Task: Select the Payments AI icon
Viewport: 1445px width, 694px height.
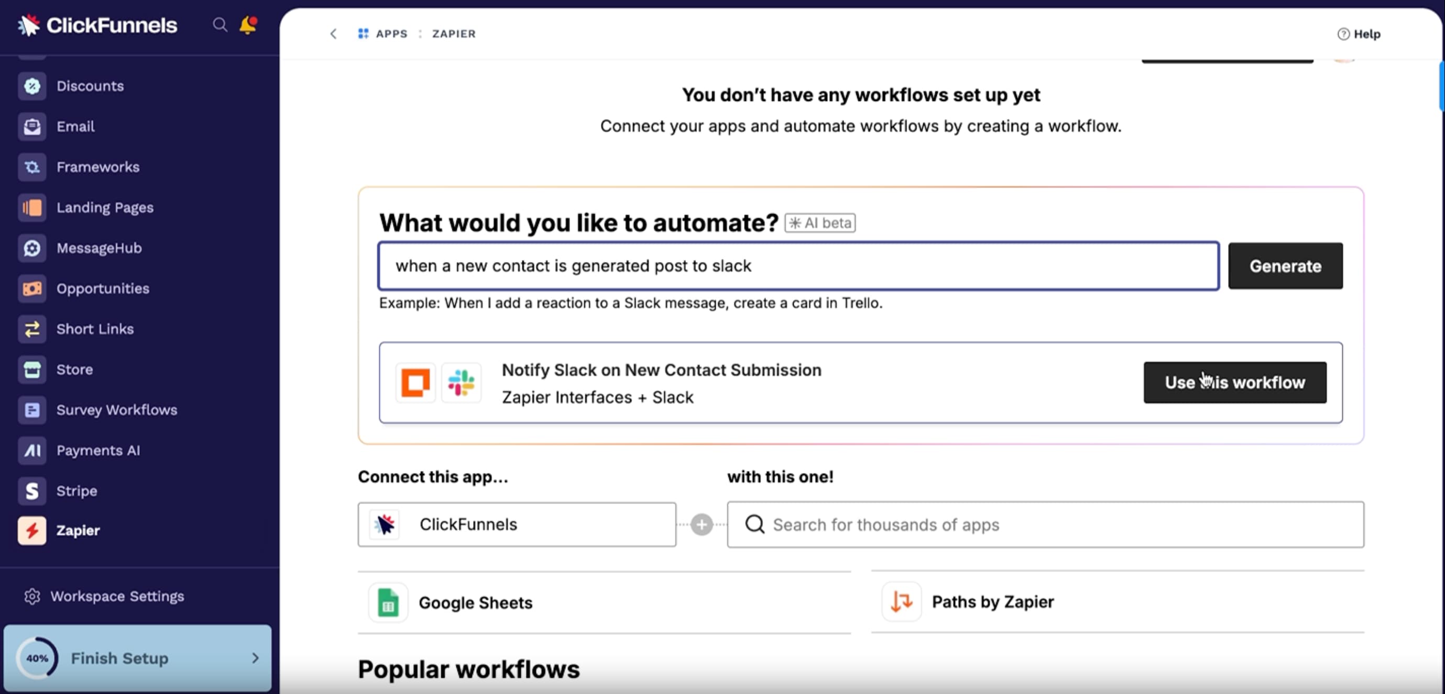Action: [x=32, y=450]
